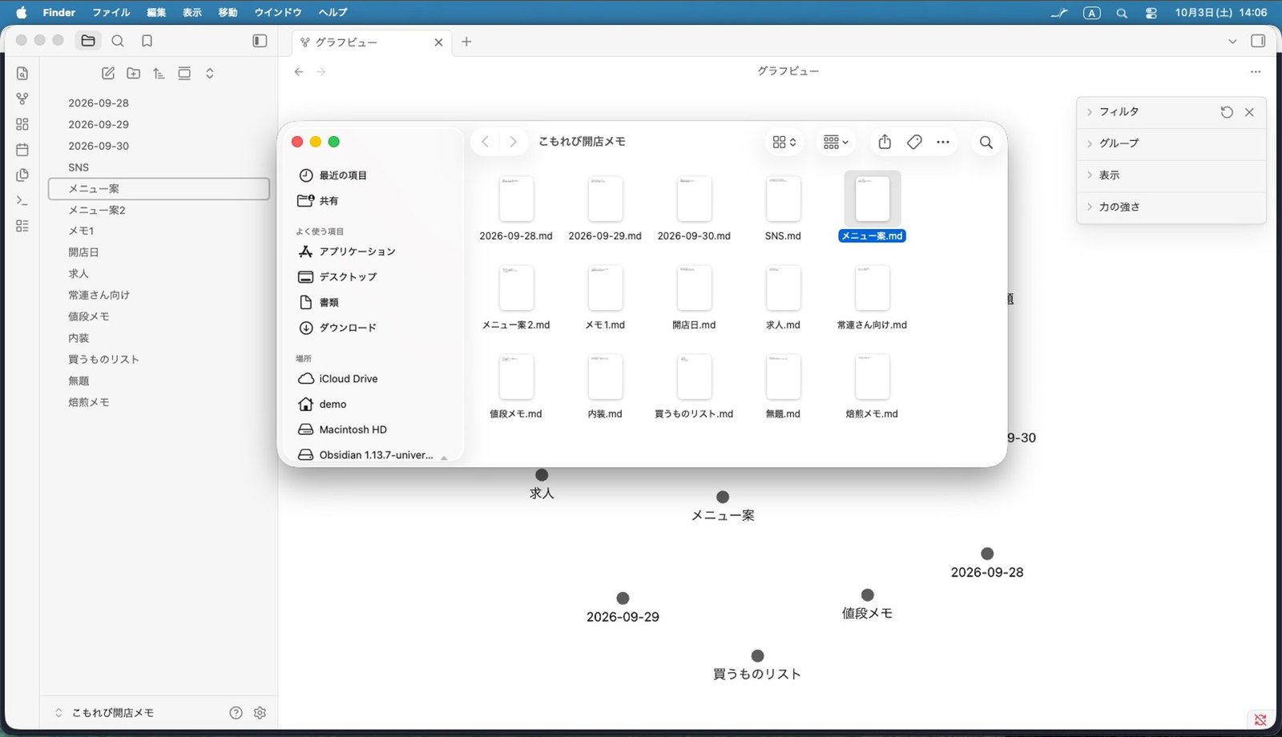The width and height of the screenshot is (1282, 737).
Task: Create a new folder in Obsidian
Action: pyautogui.click(x=134, y=74)
